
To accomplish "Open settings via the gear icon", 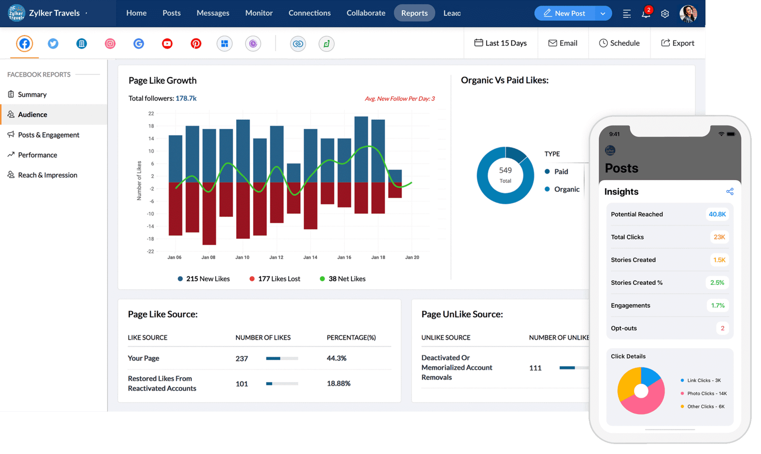I will [664, 13].
